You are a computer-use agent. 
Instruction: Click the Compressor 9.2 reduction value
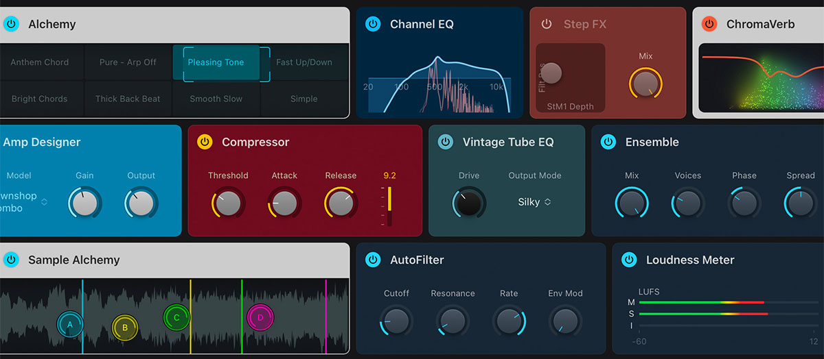[x=389, y=175]
